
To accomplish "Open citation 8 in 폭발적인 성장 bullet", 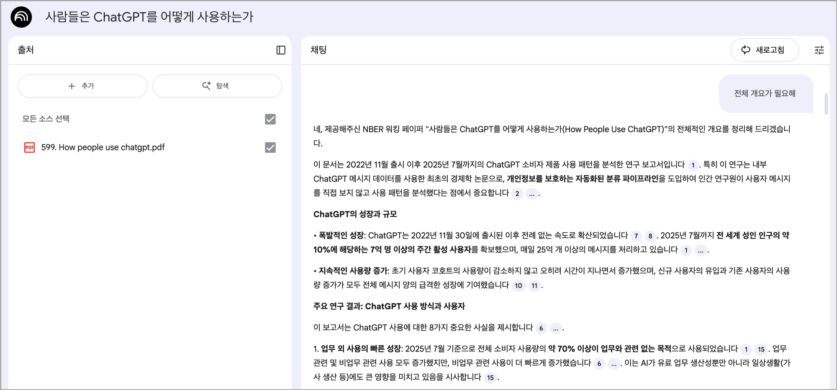I will [650, 236].
